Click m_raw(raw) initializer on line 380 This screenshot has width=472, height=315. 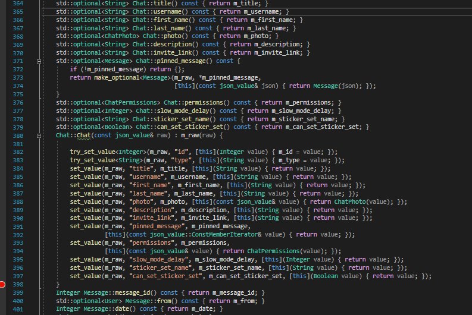[x=198, y=136]
